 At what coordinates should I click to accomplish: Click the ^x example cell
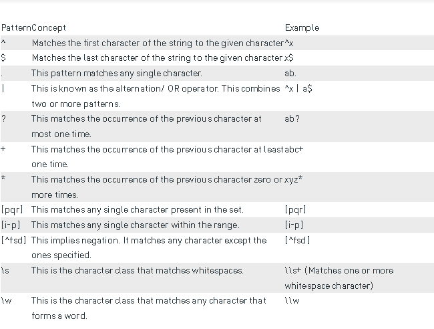point(289,43)
